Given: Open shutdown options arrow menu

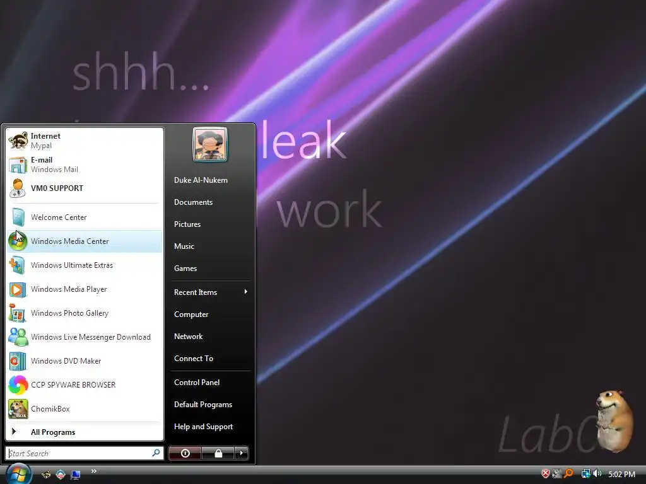Looking at the screenshot, I should click(x=242, y=453).
